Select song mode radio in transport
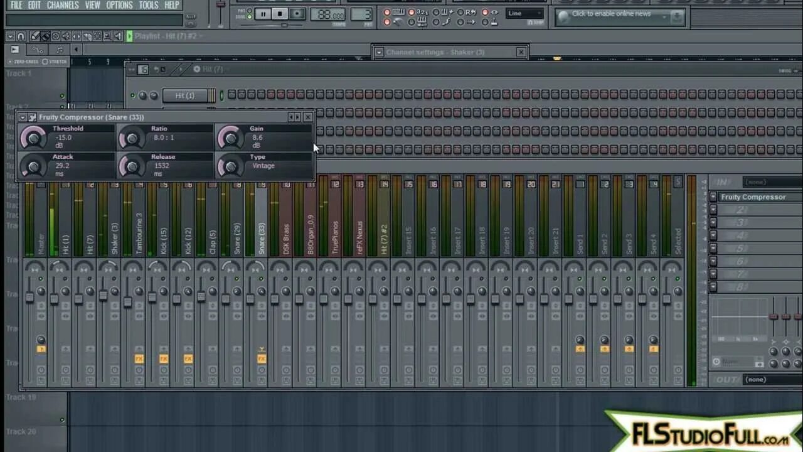The height and width of the screenshot is (452, 803). [250, 17]
